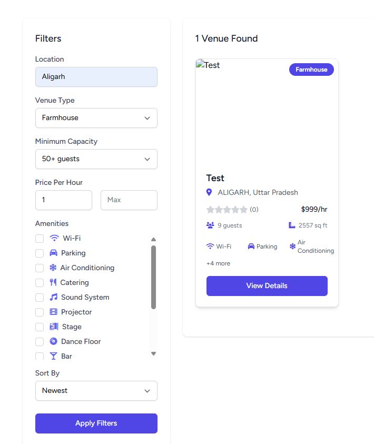Click the location pin icon on venue card
Screen dimensions: 374x444
[x=209, y=192]
